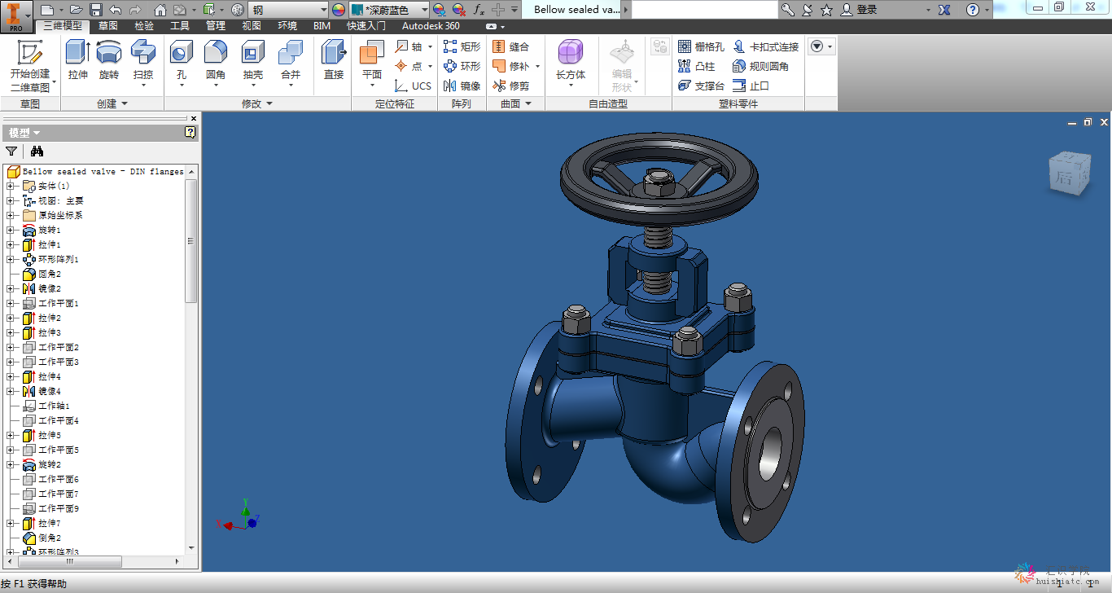
Task: Select 工作平面1 in the model tree
Action: click(59, 303)
